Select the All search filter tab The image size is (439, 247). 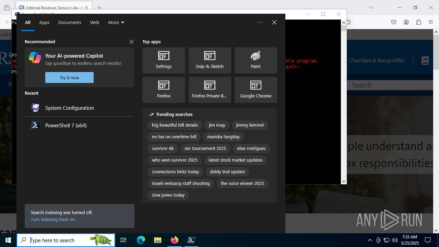pos(28,22)
